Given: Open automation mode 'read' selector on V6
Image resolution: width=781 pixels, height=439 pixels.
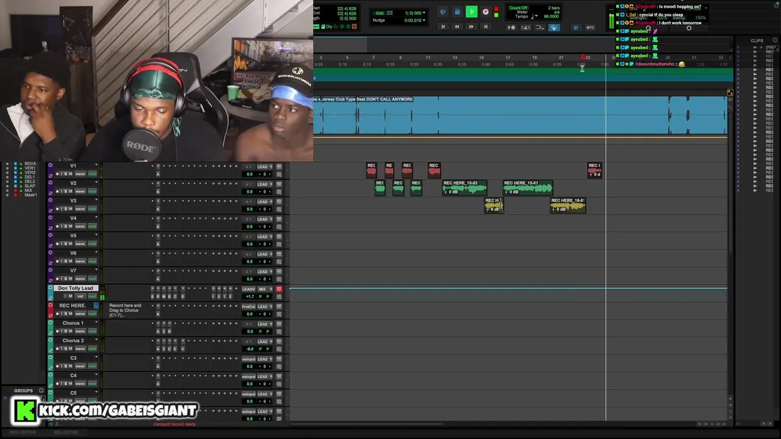Looking at the screenshot, I should [x=92, y=262].
